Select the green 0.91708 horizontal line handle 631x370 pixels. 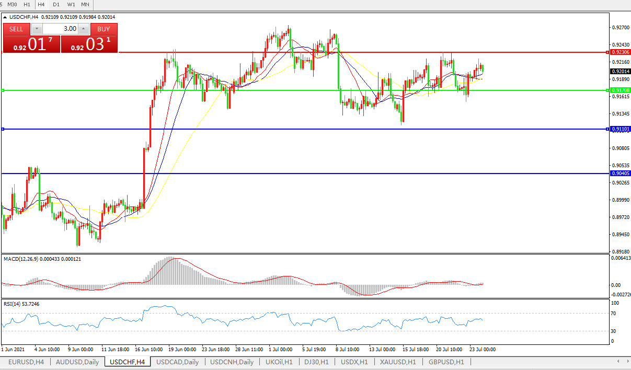3,90
